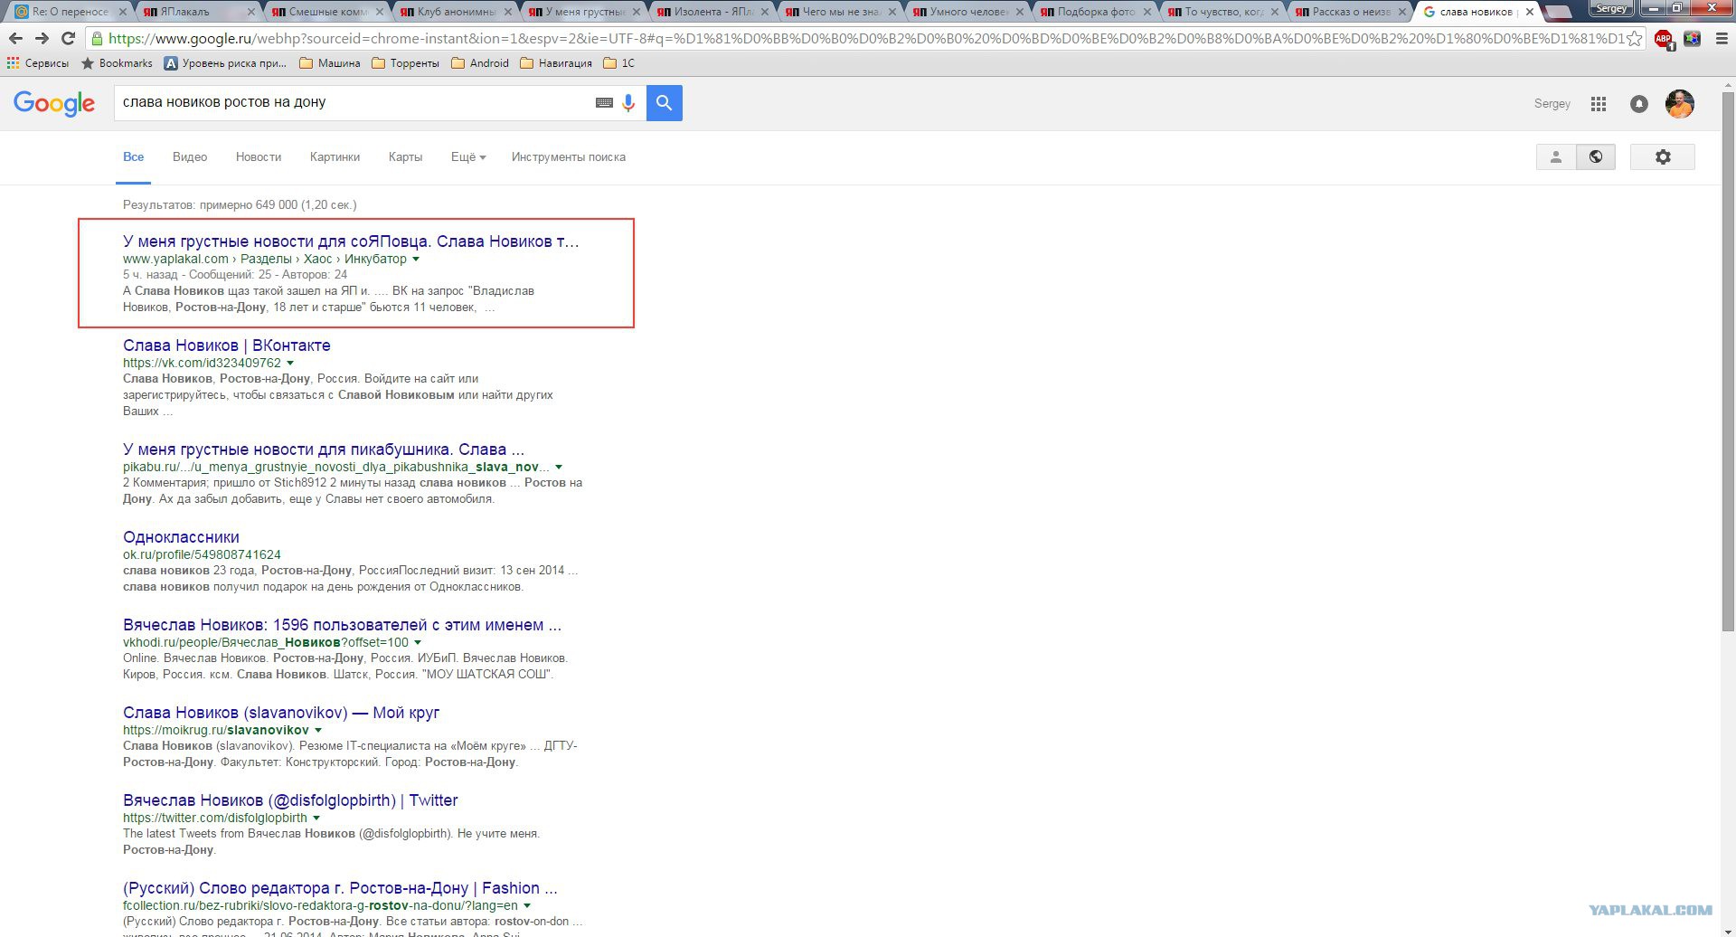Open the Слово редактора г. Ростов-на-Дону result

coord(340,888)
